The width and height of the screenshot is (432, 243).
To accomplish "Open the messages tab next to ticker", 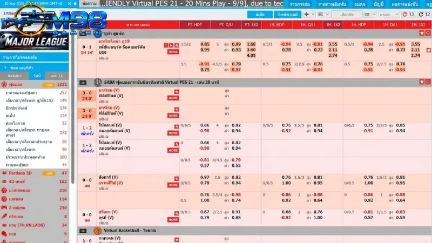I will click(x=89, y=4).
